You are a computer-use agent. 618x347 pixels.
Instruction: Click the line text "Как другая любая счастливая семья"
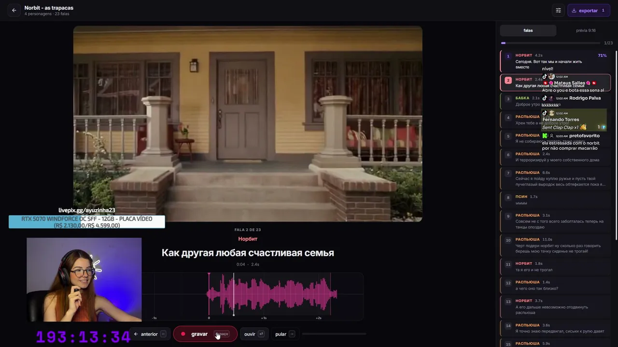tap(248, 253)
